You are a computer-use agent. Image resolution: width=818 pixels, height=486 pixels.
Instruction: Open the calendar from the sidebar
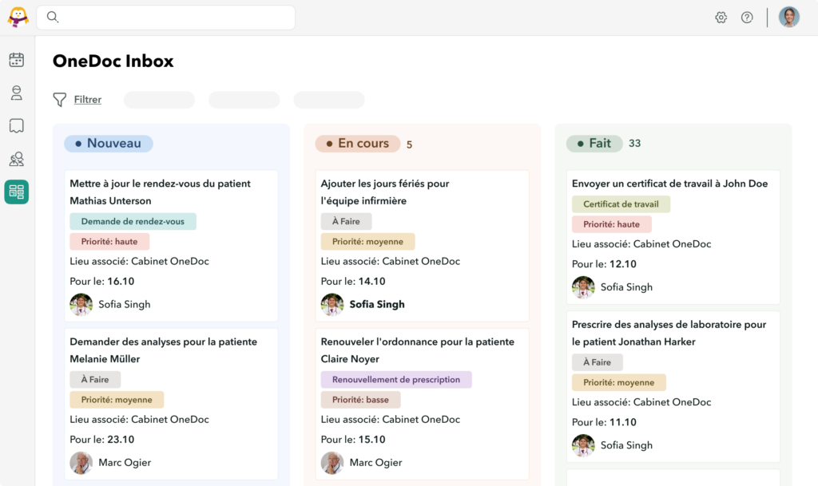16,59
